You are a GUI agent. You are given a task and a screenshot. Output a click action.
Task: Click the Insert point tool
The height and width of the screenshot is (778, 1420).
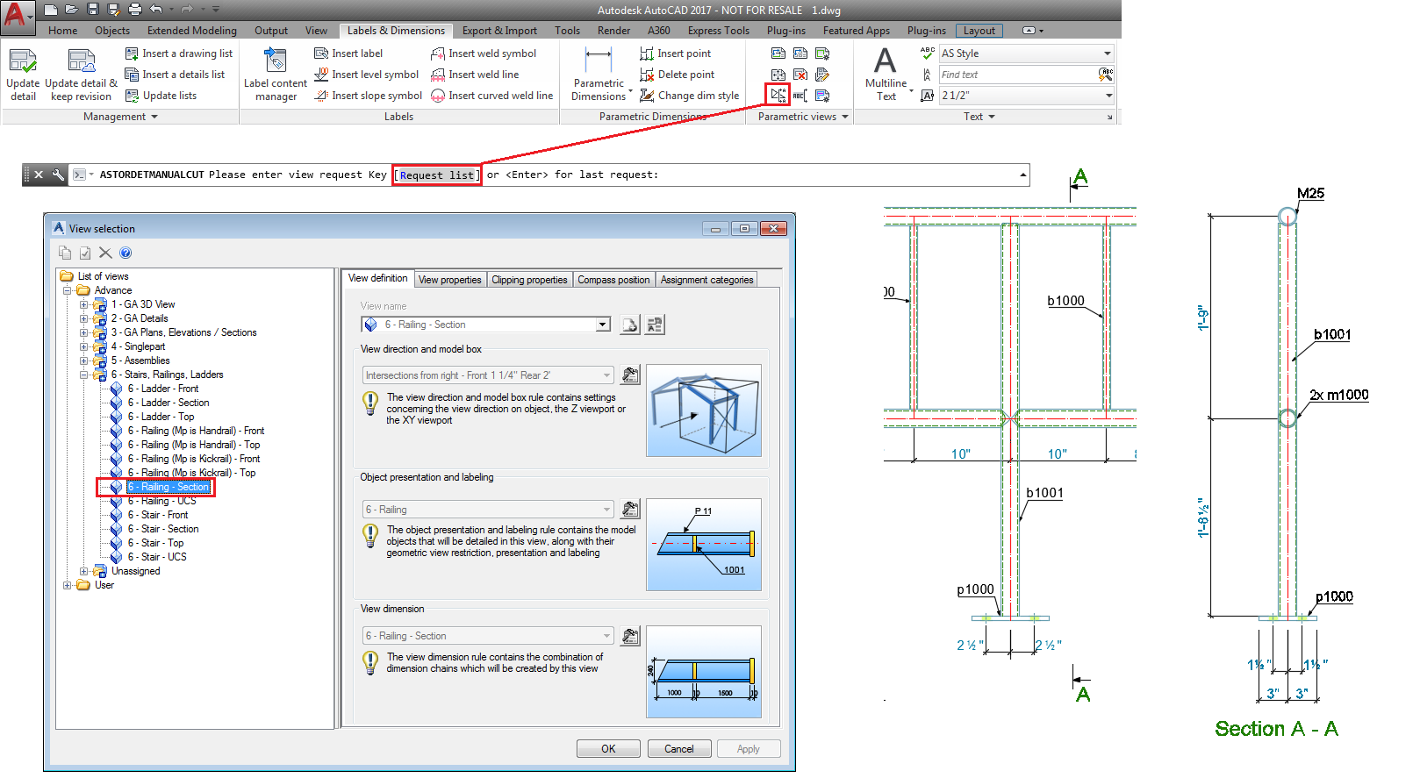pyautogui.click(x=675, y=54)
